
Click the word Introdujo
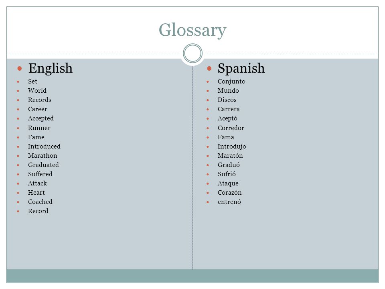[x=232, y=147]
